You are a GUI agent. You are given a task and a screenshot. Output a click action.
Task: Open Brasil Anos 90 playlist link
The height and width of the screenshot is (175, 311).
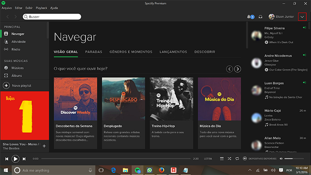pos(278,125)
